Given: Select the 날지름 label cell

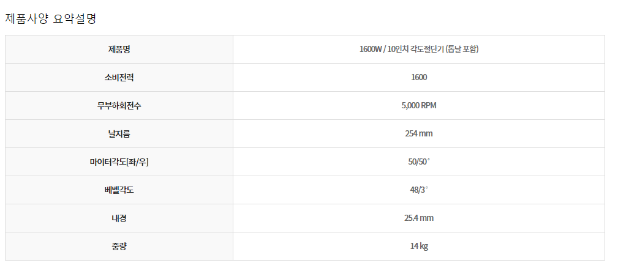Looking at the screenshot, I should 119,133.
